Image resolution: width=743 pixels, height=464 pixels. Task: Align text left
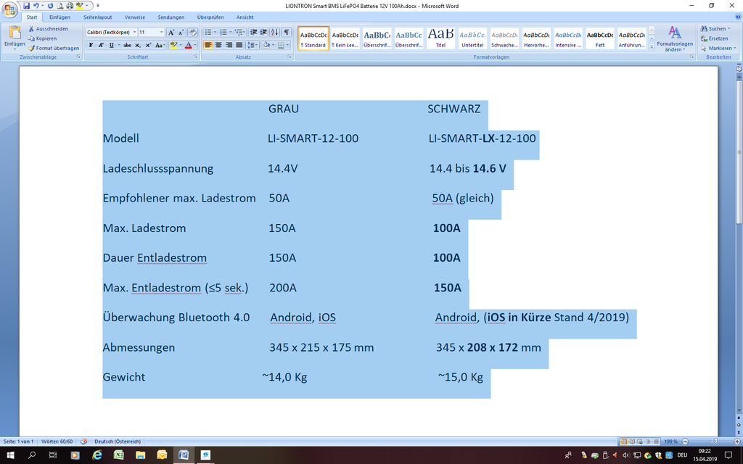(208, 45)
